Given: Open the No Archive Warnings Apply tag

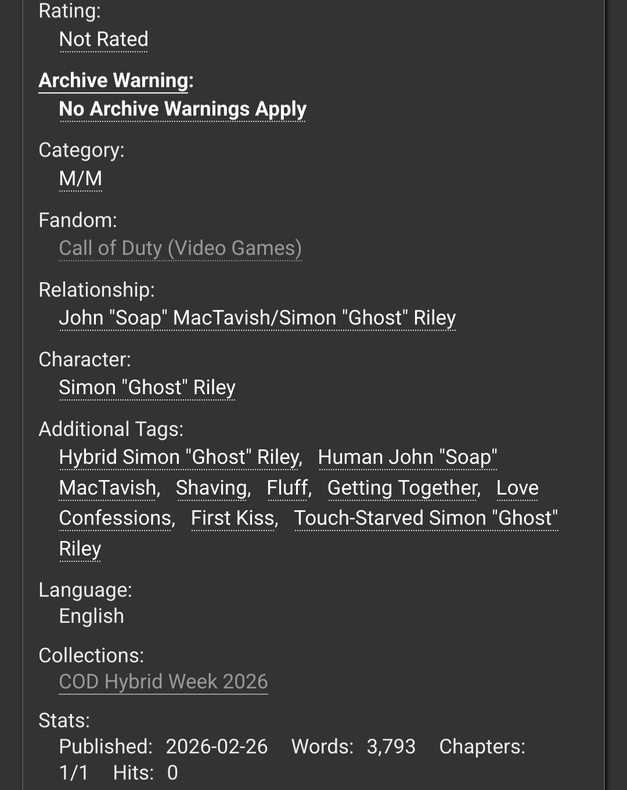Looking at the screenshot, I should [182, 109].
